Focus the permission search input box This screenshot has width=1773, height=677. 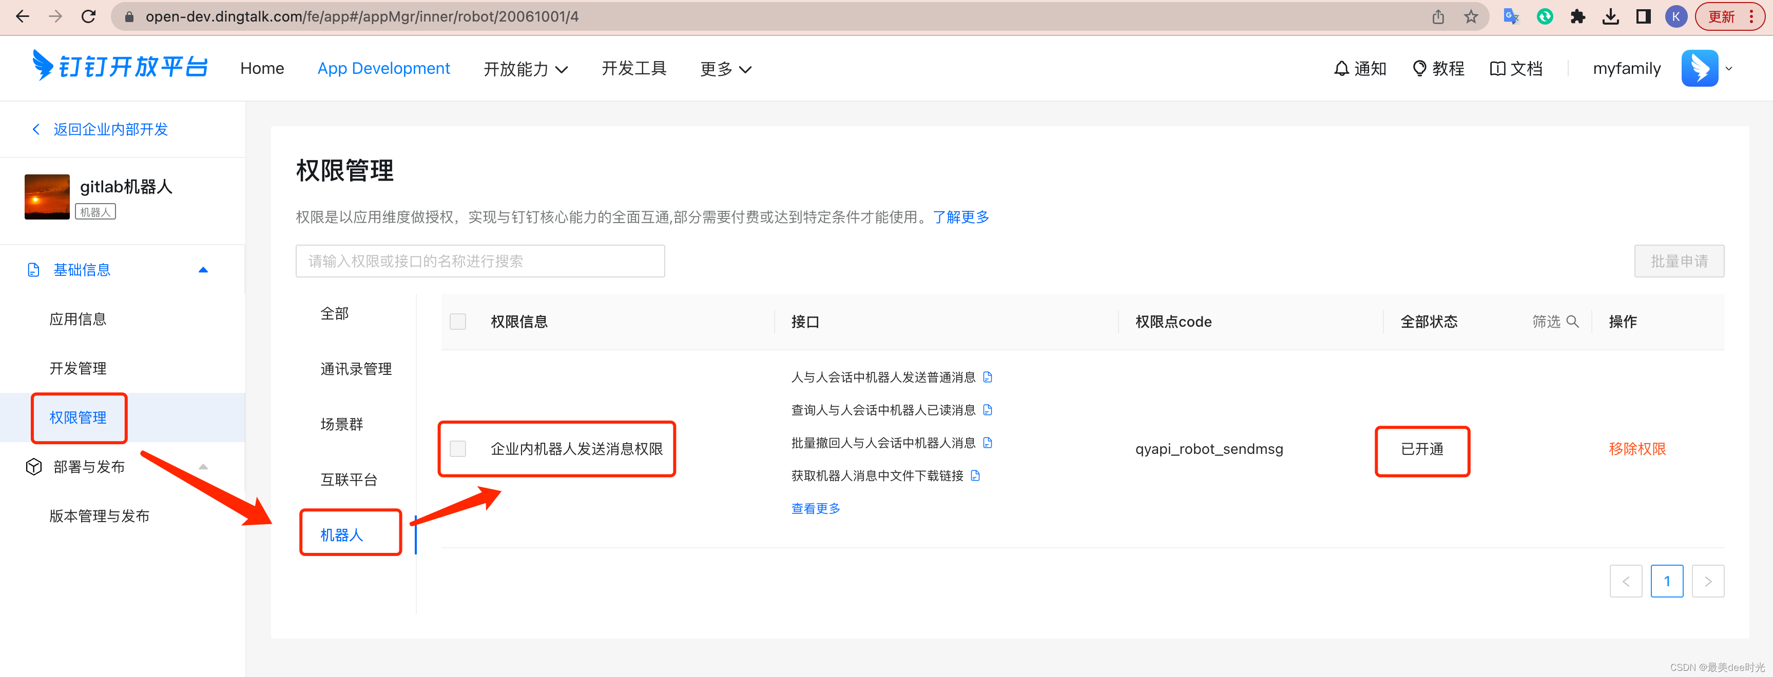[x=480, y=262]
